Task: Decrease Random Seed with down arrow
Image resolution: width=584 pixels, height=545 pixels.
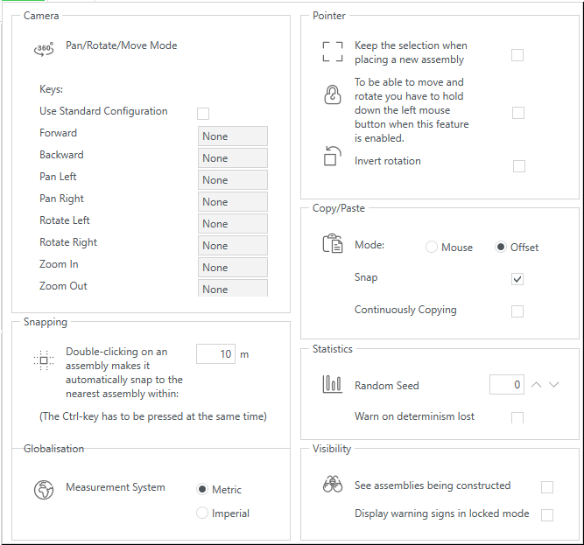Action: click(554, 385)
